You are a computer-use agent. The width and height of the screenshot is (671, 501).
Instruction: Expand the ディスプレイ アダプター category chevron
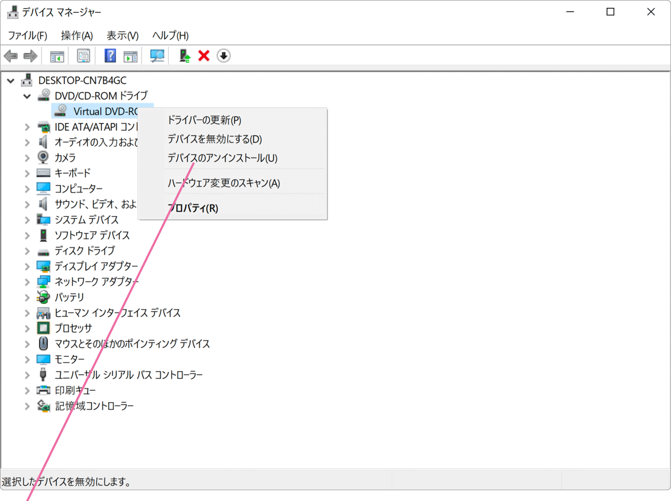point(27,267)
